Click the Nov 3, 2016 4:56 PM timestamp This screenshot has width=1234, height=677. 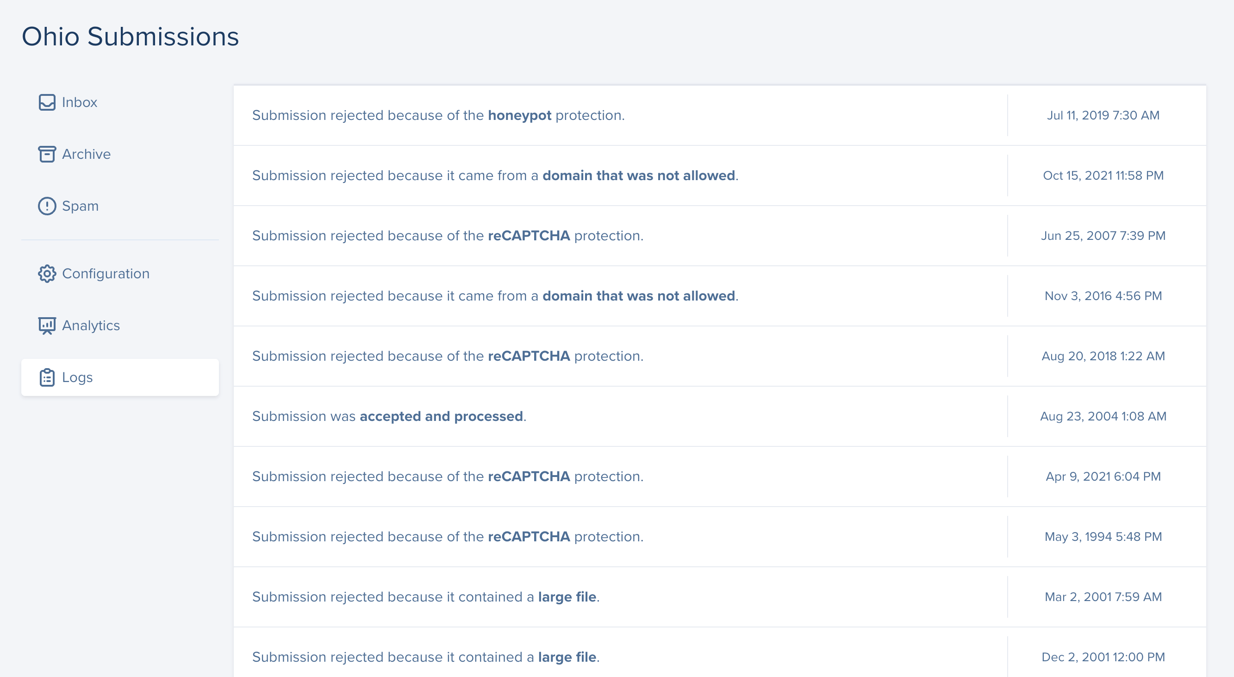tap(1103, 296)
